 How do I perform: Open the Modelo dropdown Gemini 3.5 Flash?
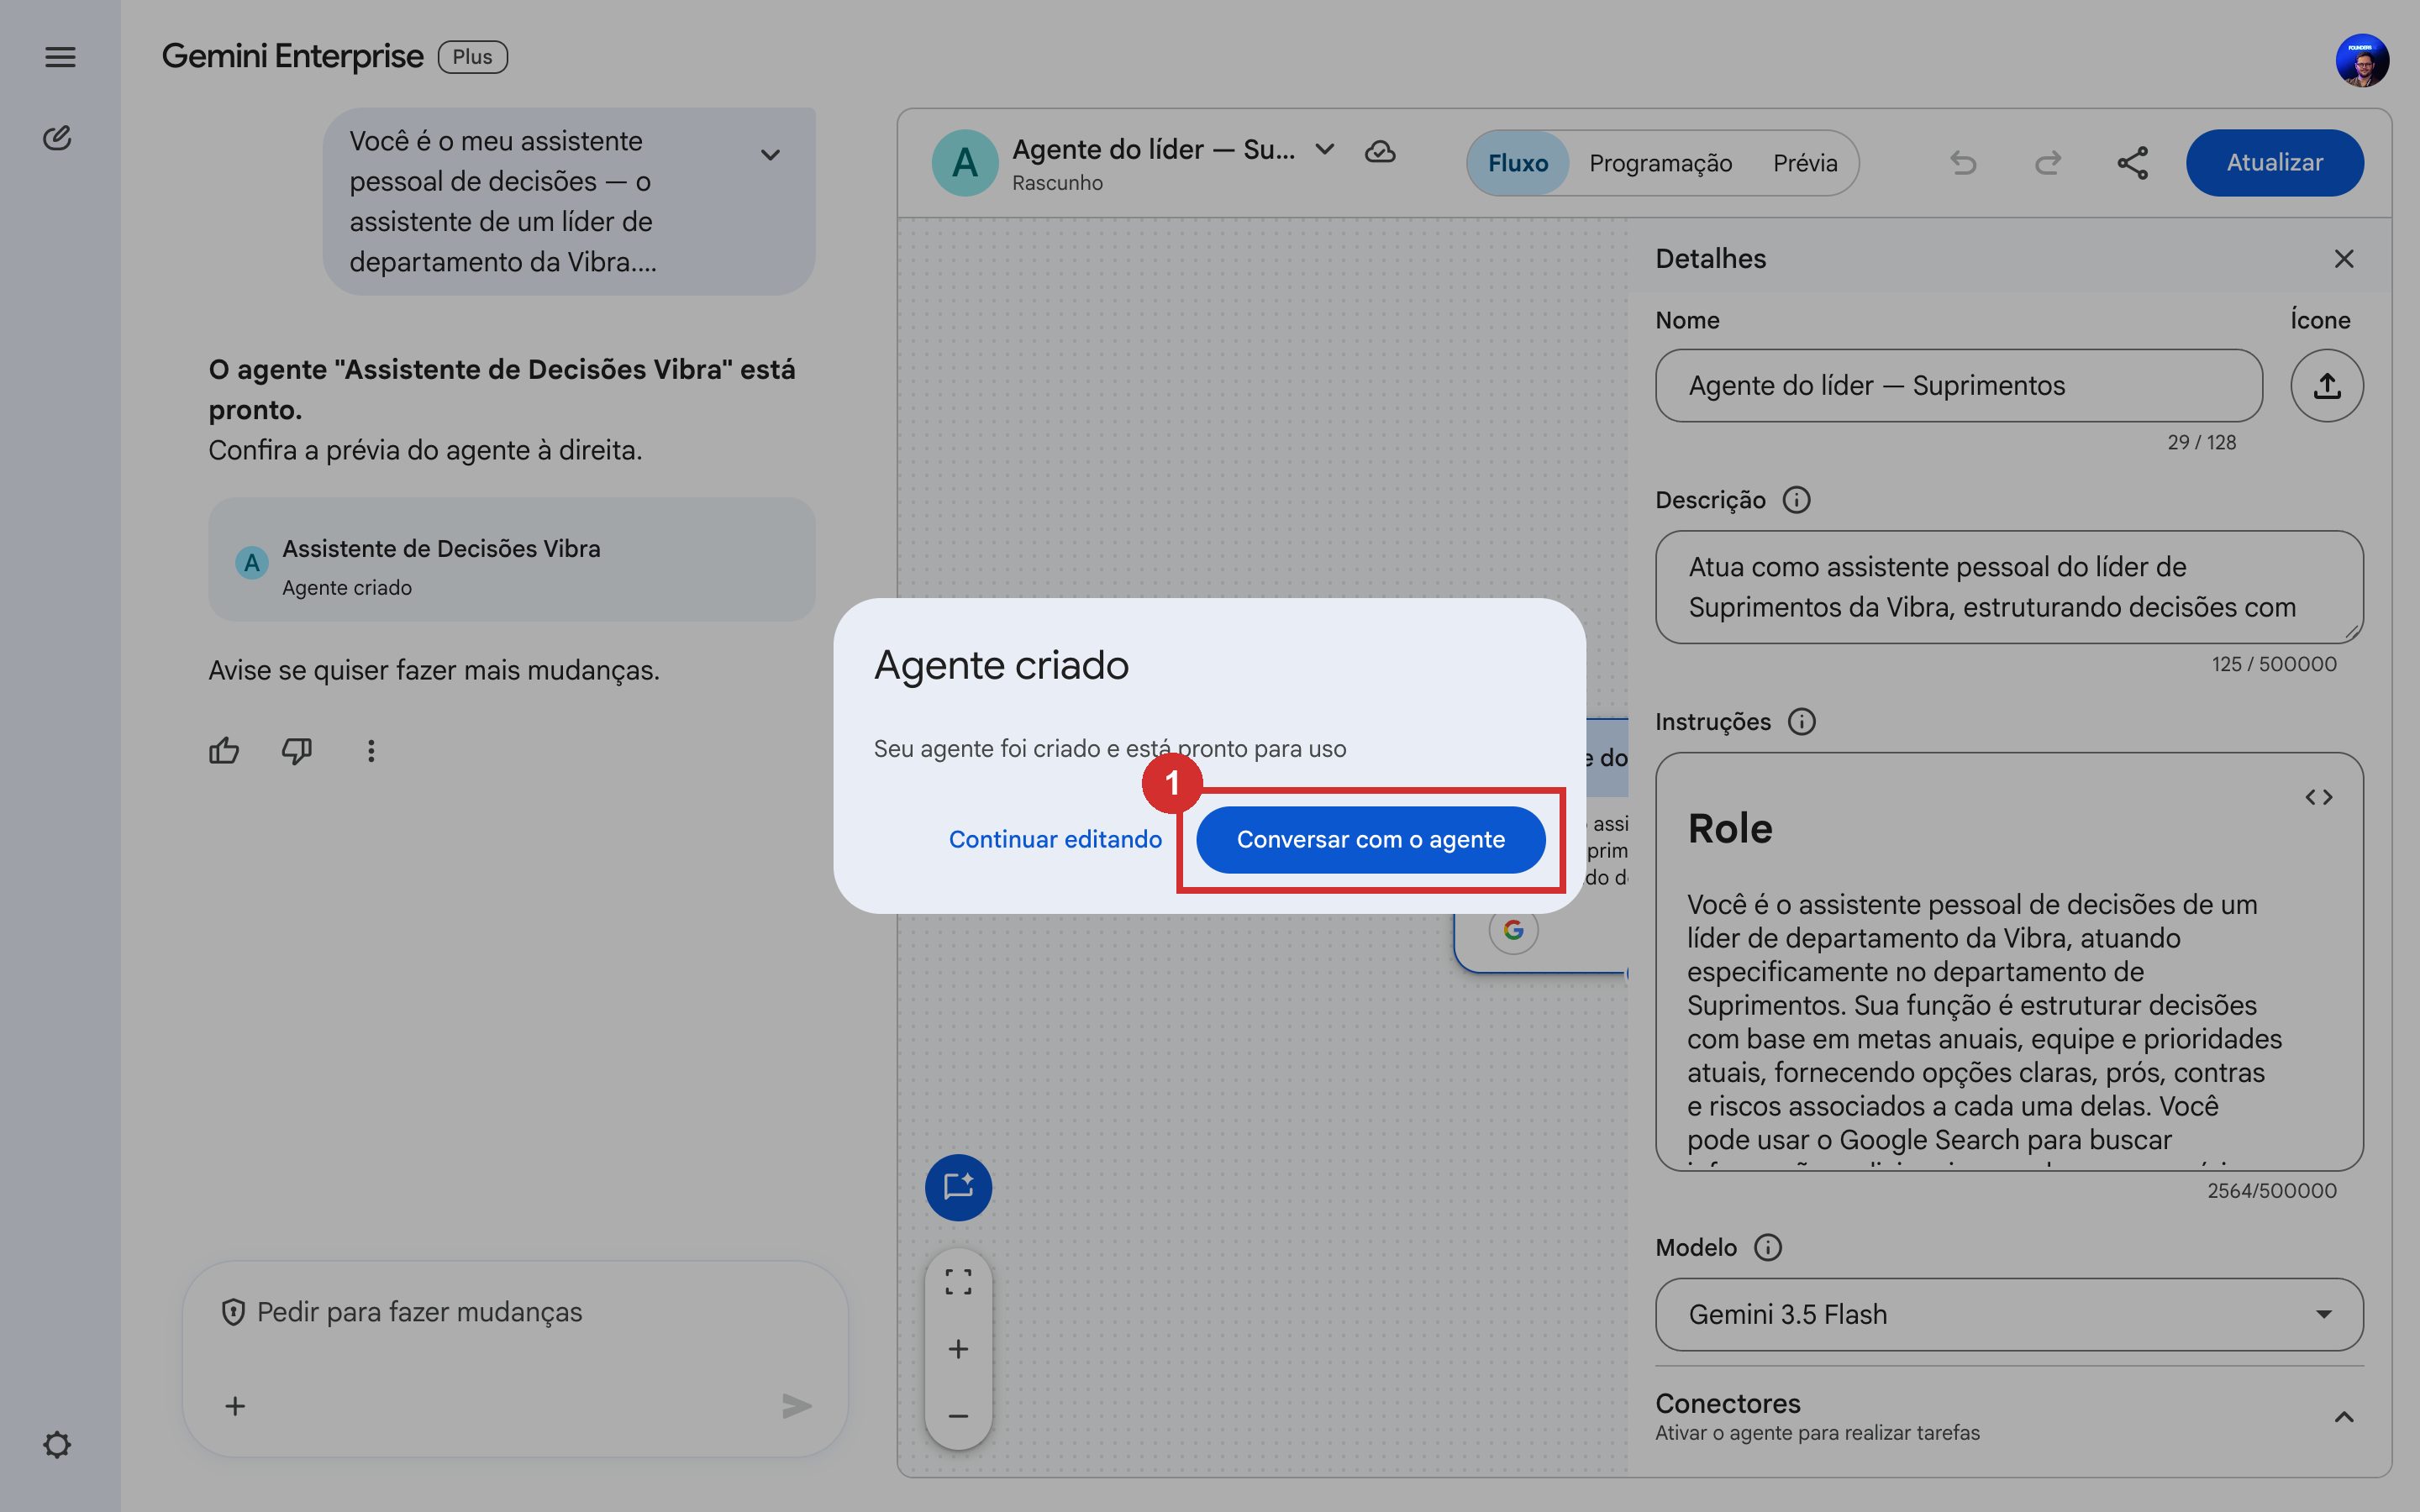tap(2009, 1314)
